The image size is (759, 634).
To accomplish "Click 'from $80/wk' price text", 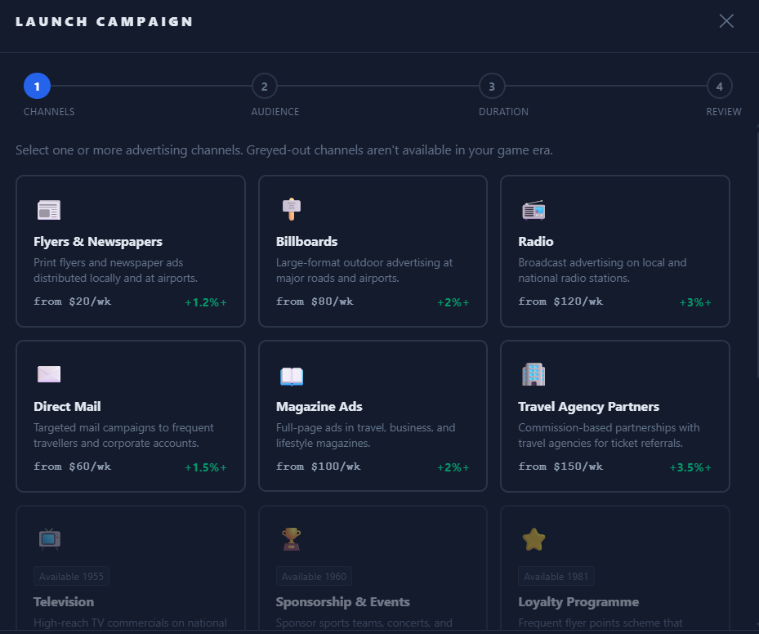I will [315, 301].
